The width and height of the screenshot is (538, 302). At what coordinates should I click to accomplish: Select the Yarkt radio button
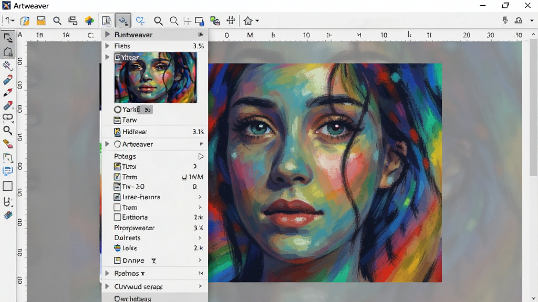[118, 110]
